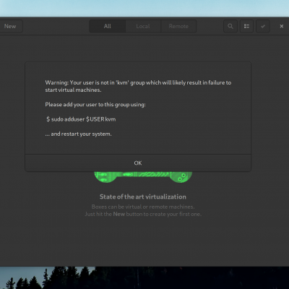Show only Remote machines tab
Image resolution: width=289 pixels, height=289 pixels.
pos(178,26)
